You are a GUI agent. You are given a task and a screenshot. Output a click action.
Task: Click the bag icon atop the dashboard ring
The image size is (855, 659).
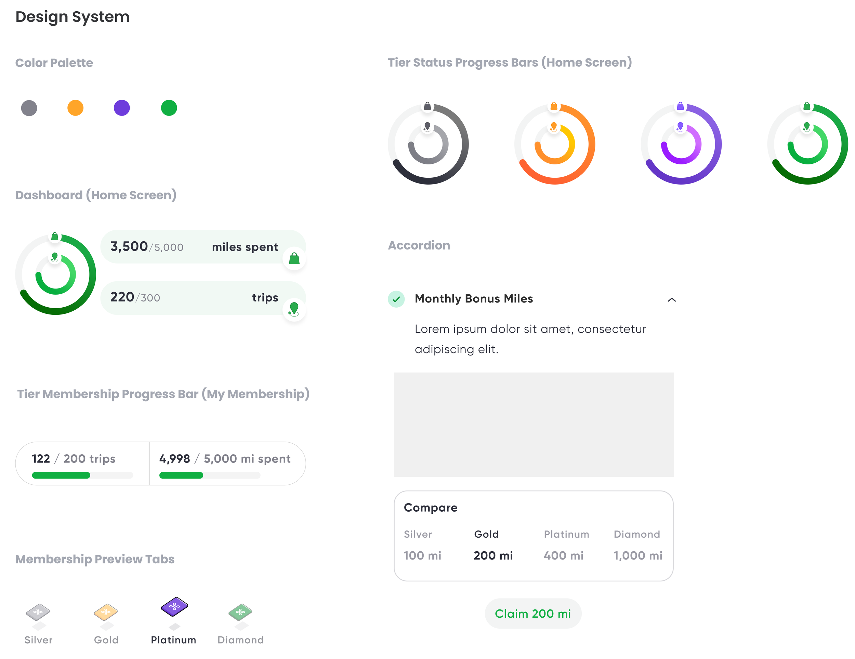click(x=55, y=237)
